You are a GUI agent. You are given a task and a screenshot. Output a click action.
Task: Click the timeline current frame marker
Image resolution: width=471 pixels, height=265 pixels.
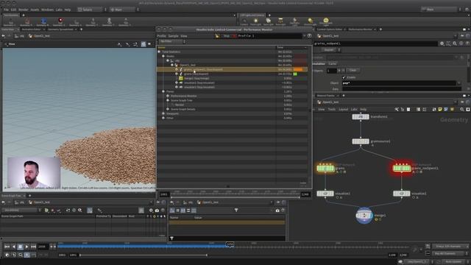tap(230, 244)
